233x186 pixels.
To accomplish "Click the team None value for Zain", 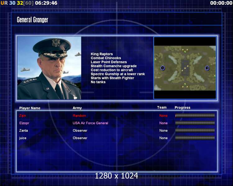I will 163,116.
